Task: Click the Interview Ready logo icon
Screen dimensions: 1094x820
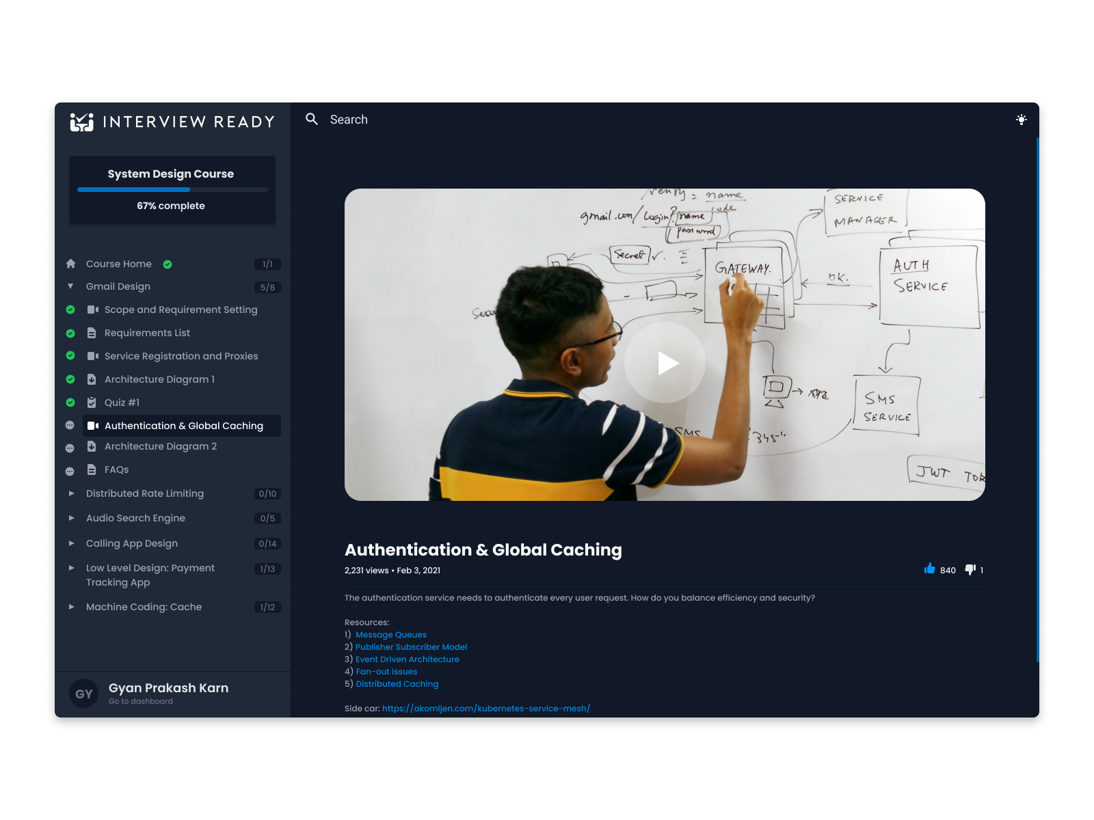Action: pyautogui.click(x=83, y=122)
